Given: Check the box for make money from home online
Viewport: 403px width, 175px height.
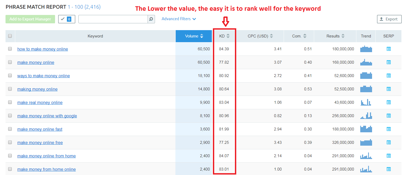Looking at the screenshot, I should click(10, 169).
